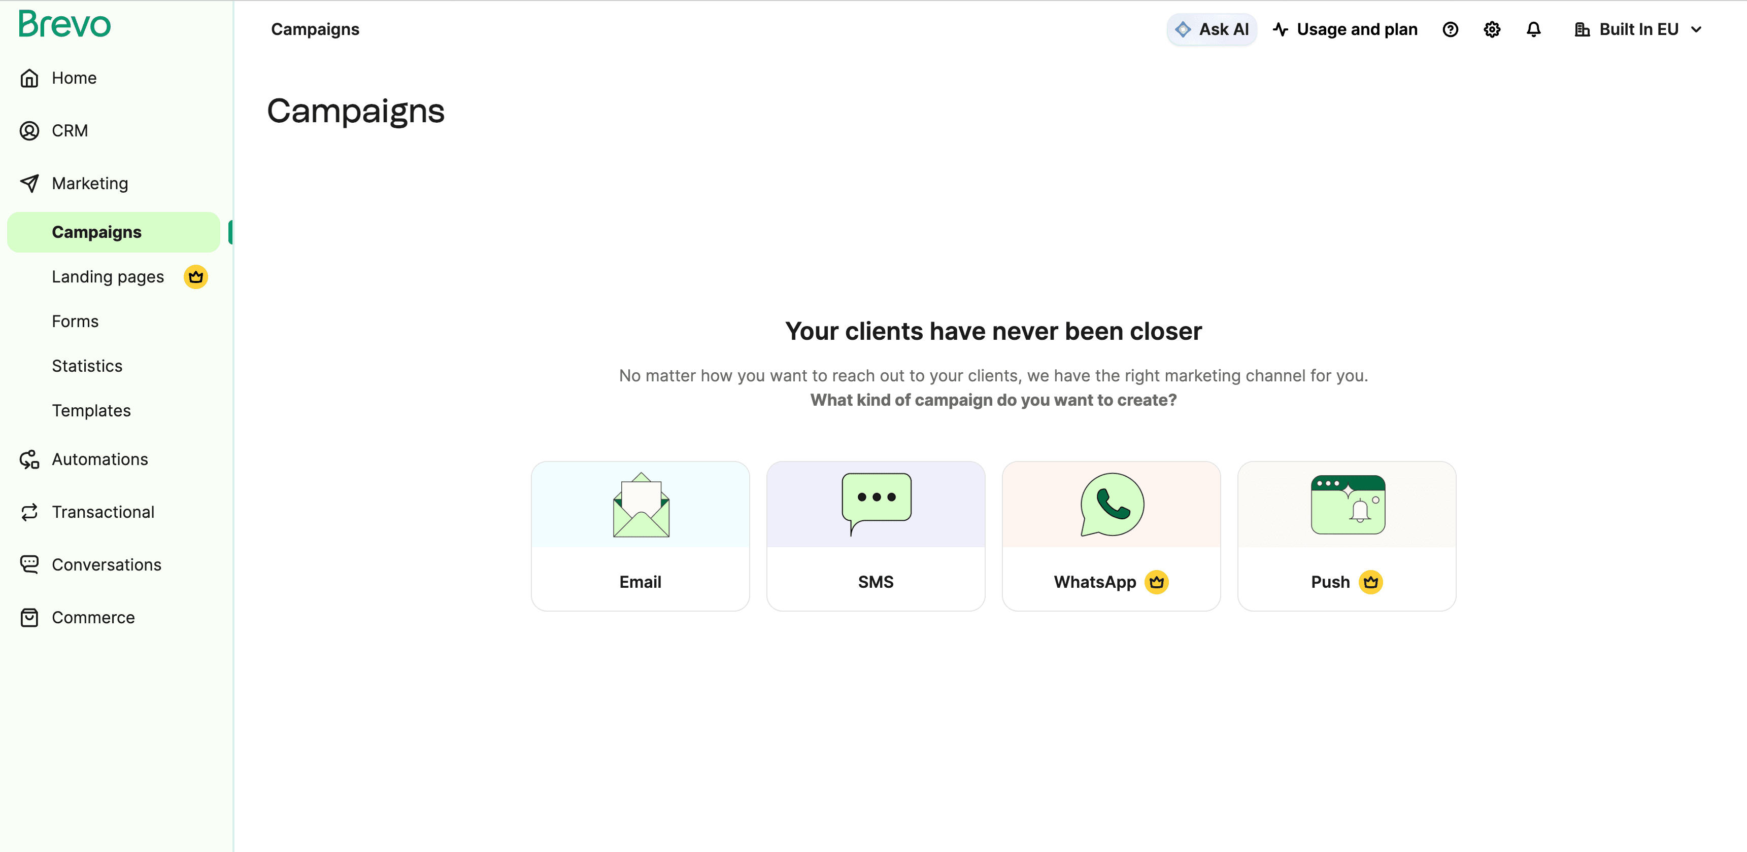Click the Email envelope illustration
The image size is (1747, 852).
(x=640, y=505)
